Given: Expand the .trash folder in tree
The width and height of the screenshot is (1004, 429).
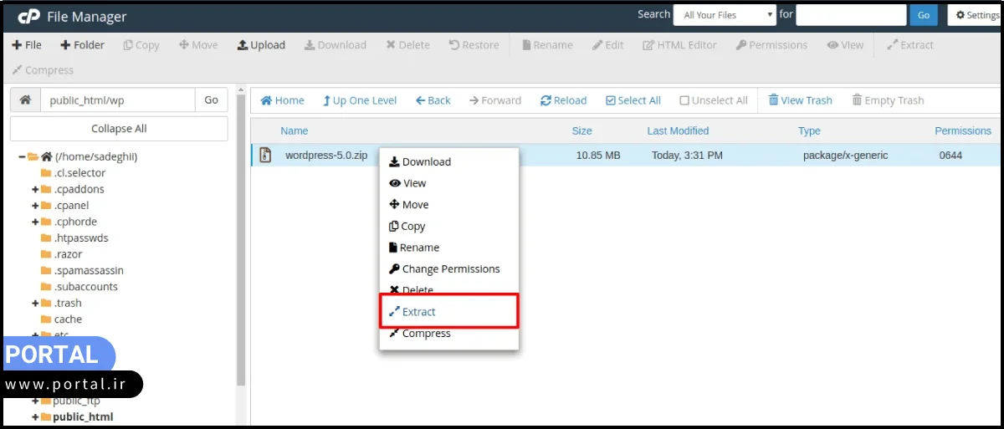Looking at the screenshot, I should tap(35, 303).
